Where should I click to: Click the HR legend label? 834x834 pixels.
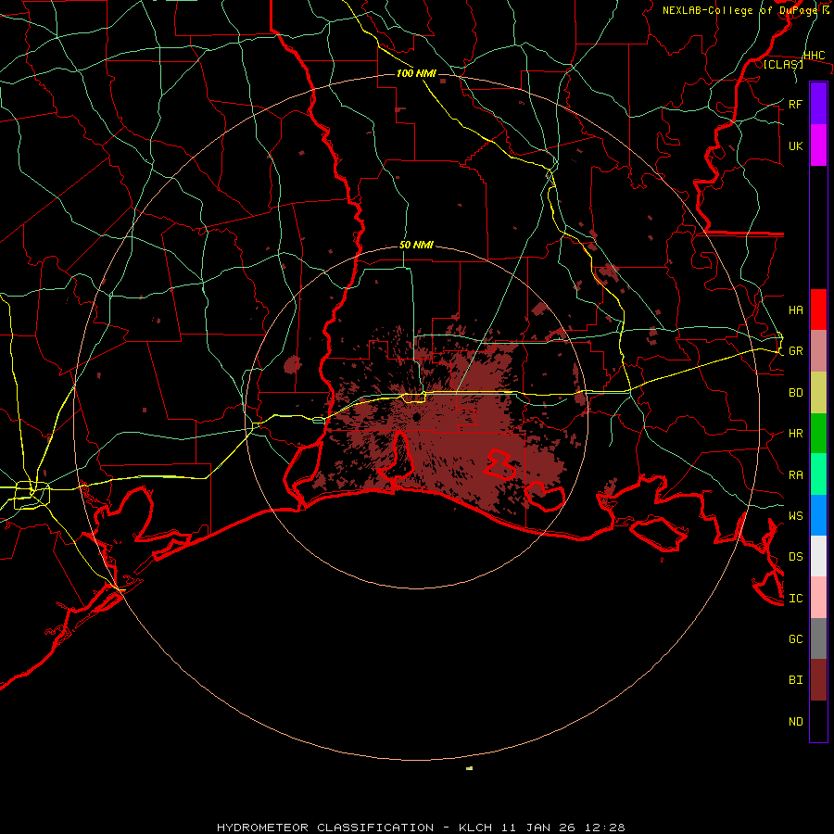click(795, 434)
